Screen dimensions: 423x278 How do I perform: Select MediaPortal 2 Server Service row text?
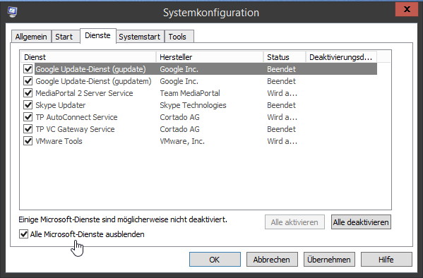[84, 93]
